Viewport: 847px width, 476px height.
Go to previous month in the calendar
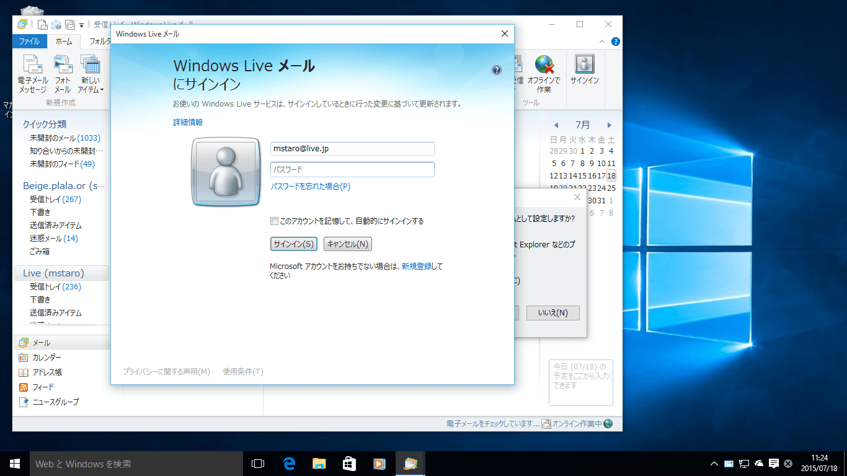[556, 125]
